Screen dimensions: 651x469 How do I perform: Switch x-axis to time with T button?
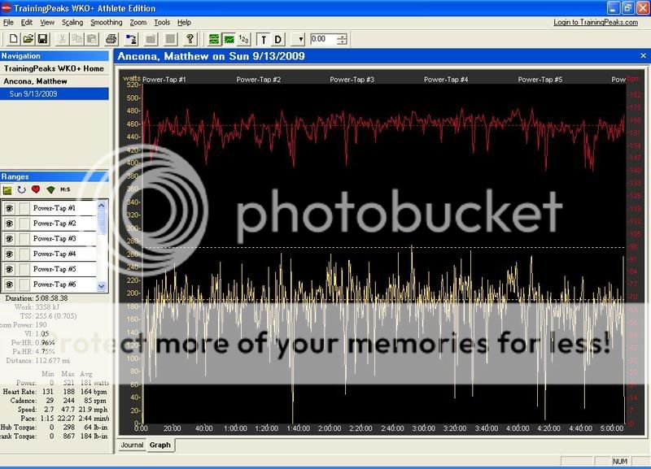click(263, 39)
